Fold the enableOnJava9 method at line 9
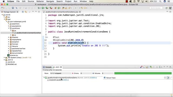 [x=47, y=37]
